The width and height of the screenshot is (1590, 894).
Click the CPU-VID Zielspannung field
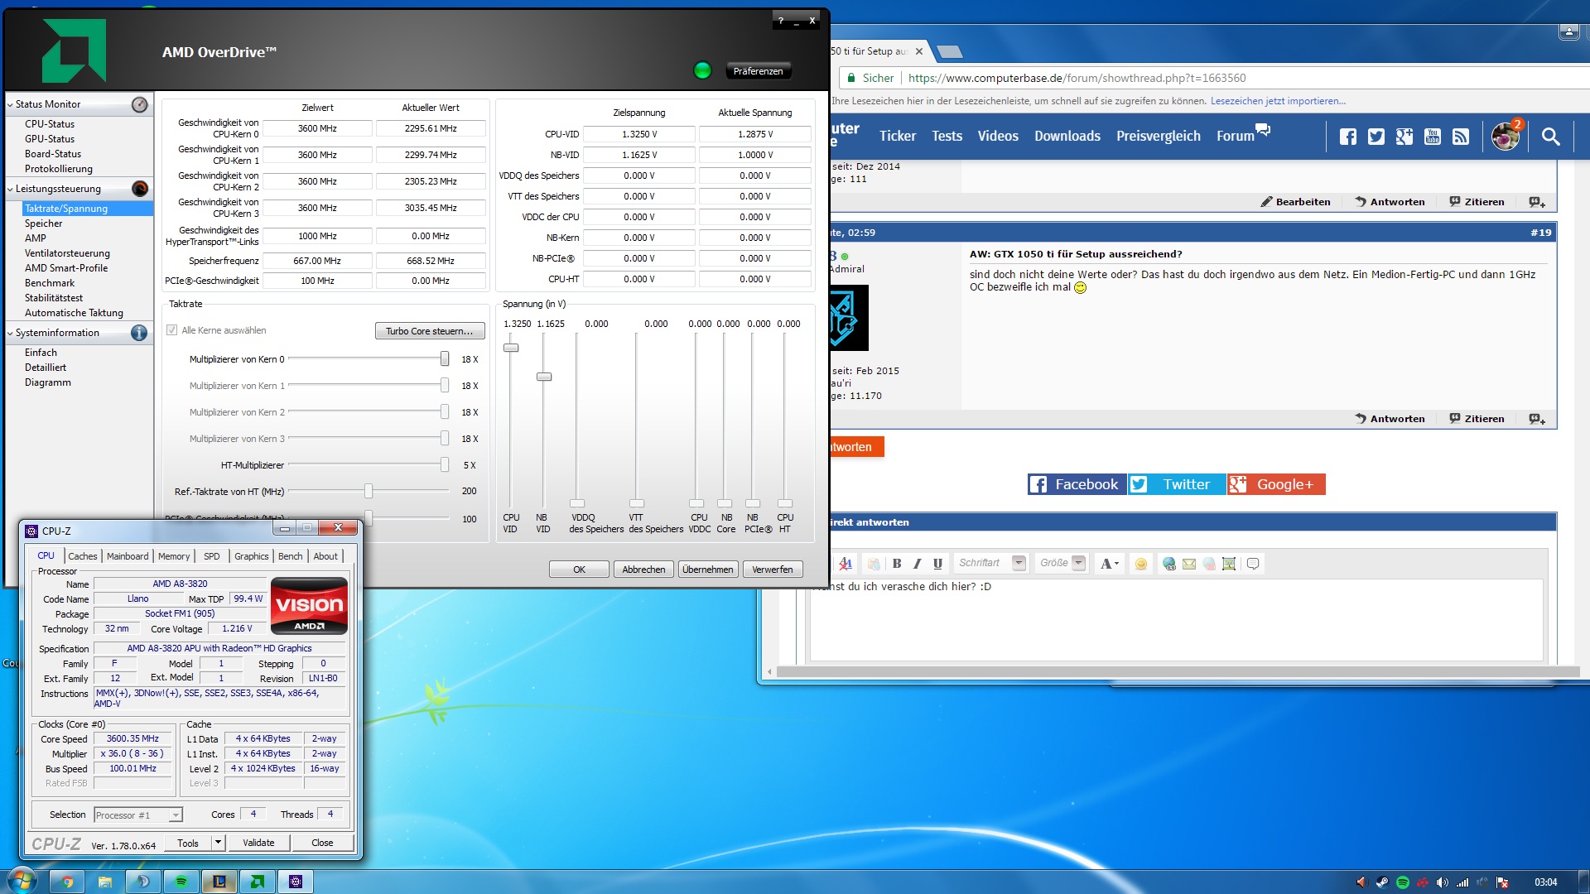click(x=639, y=134)
